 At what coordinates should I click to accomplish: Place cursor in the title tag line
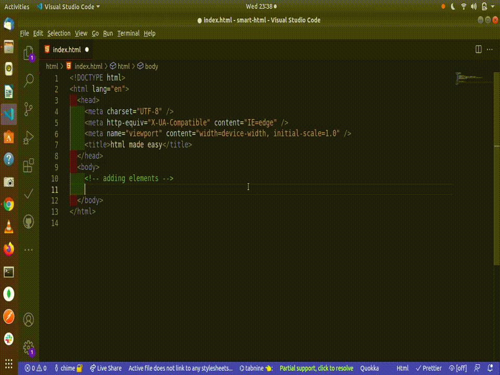click(139, 145)
